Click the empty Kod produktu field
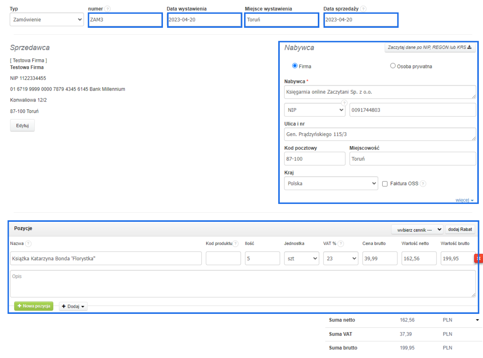483x358 pixels. pyautogui.click(x=223, y=258)
